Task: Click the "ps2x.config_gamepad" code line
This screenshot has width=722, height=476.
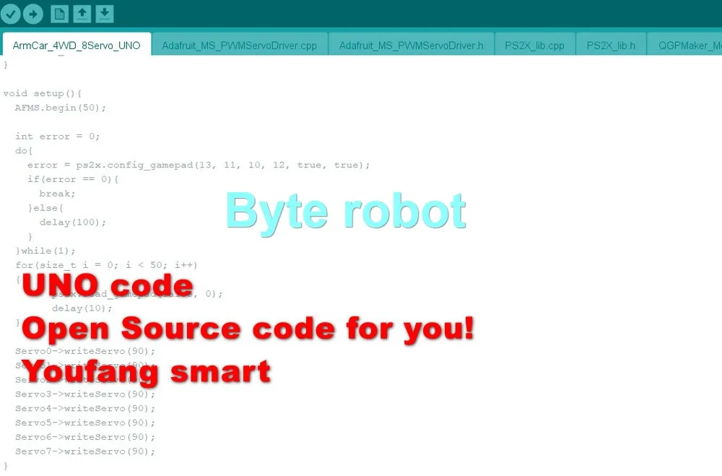Action: (x=199, y=165)
